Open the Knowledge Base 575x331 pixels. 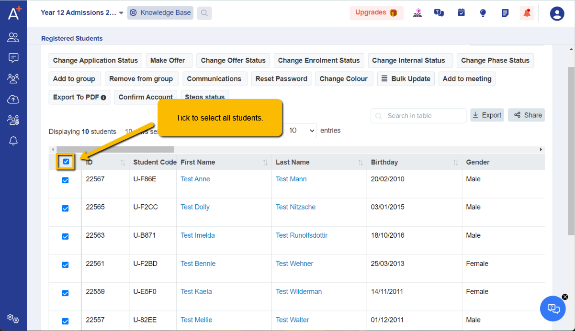pyautogui.click(x=160, y=13)
